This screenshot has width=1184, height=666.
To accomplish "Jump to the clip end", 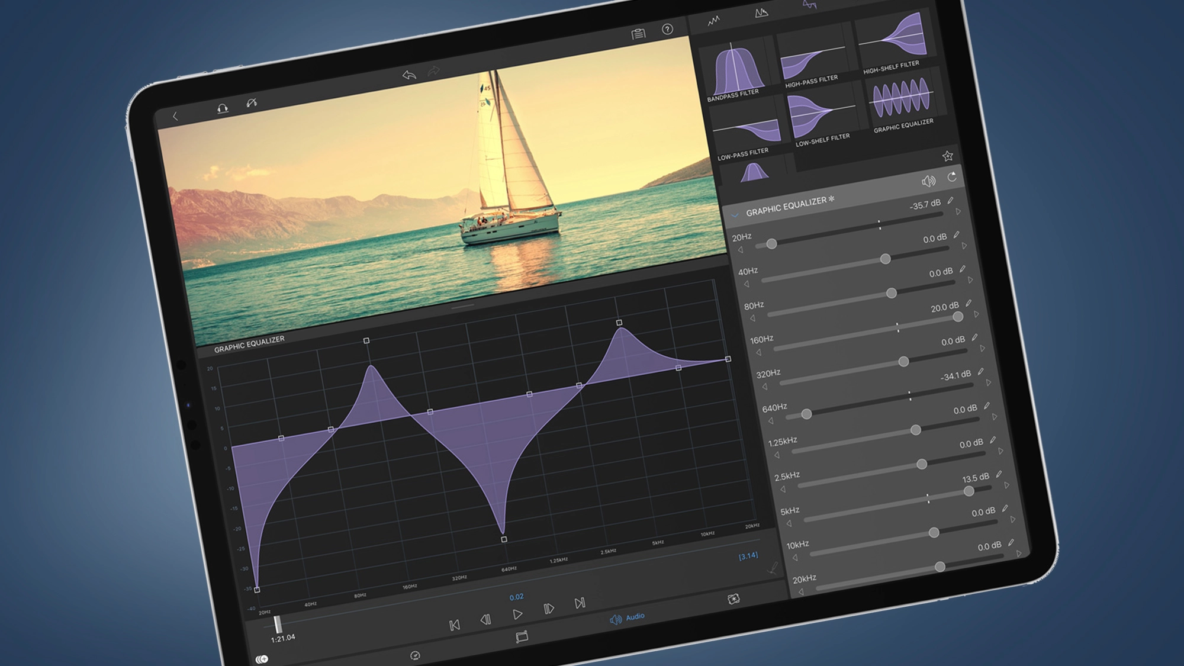I will pyautogui.click(x=580, y=603).
